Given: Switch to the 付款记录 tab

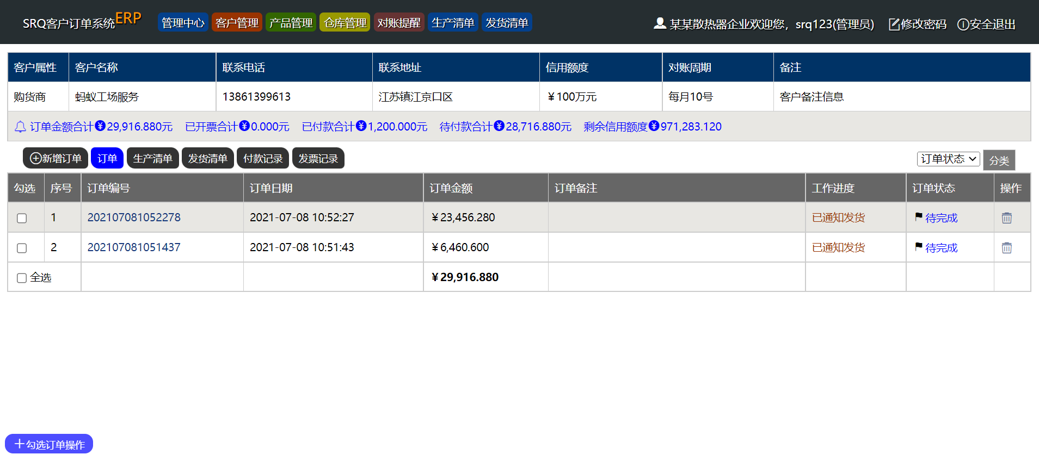Looking at the screenshot, I should [263, 158].
